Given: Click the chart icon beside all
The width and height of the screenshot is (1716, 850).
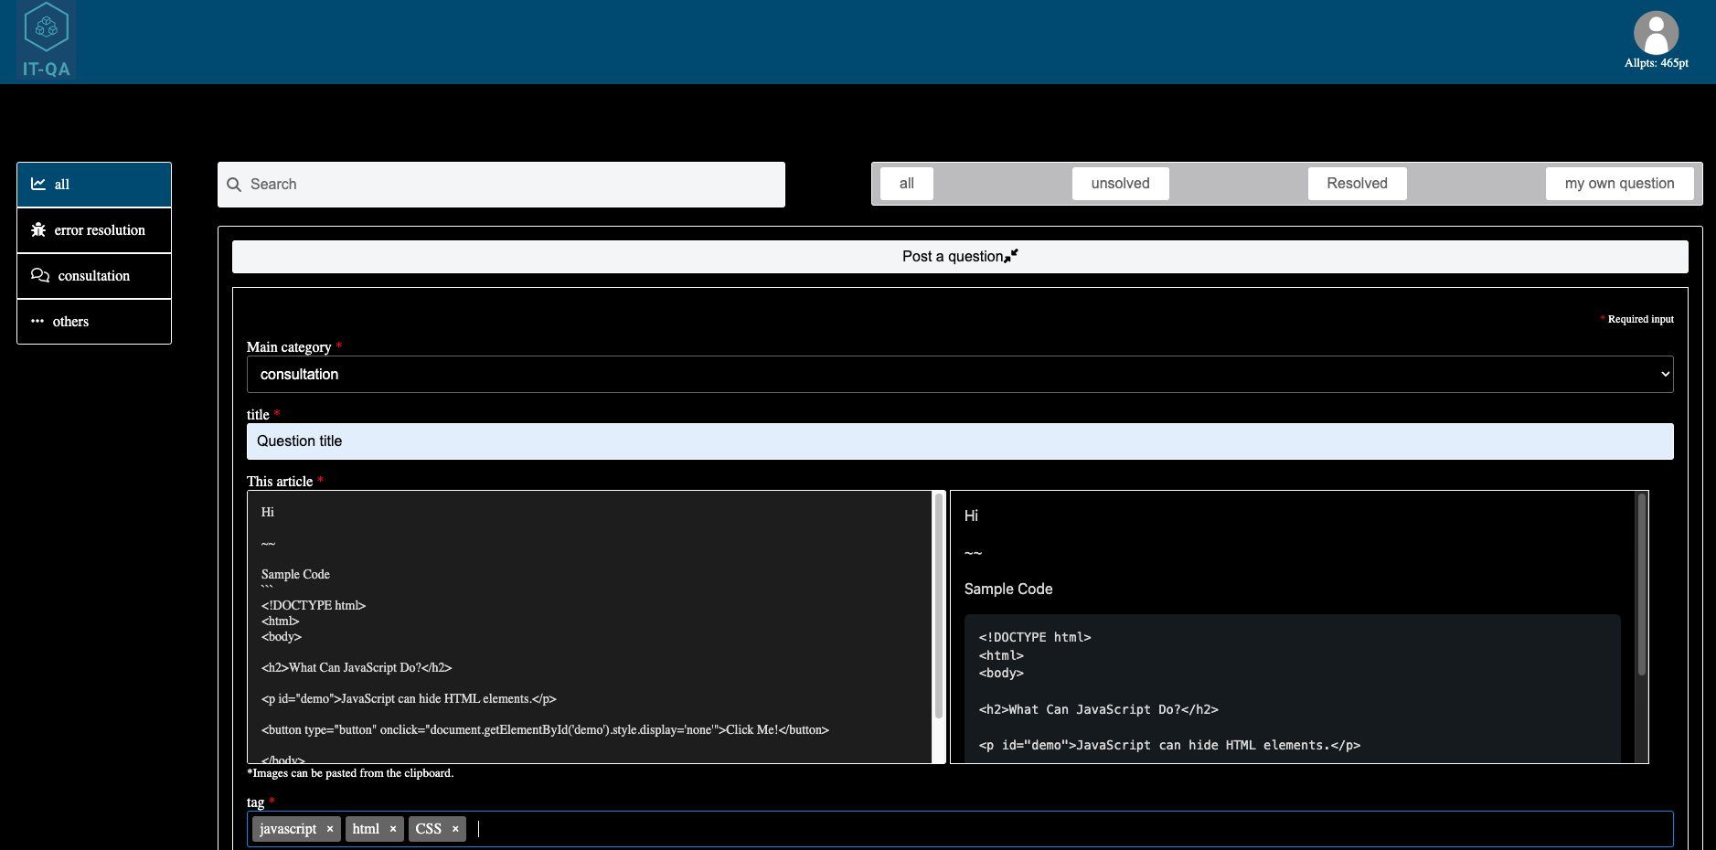Looking at the screenshot, I should (38, 185).
